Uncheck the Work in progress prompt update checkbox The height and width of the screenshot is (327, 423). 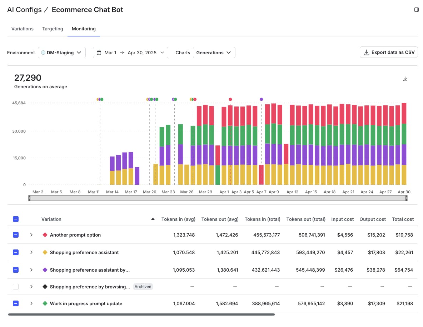[x=16, y=303]
